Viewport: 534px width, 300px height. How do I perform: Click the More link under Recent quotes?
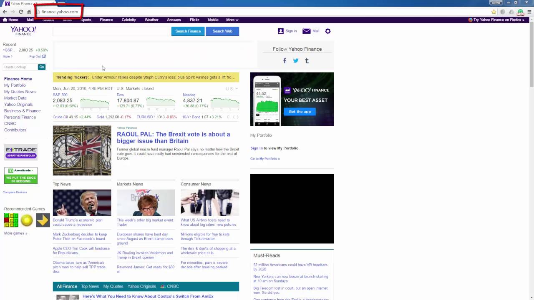(8, 56)
